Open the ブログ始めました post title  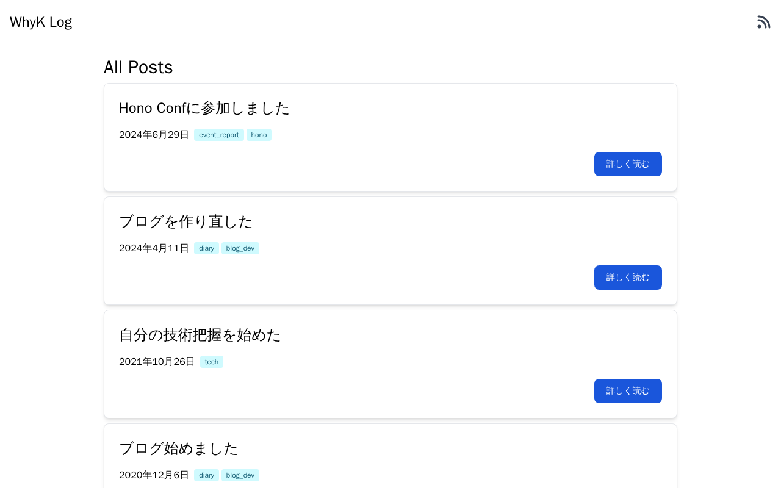(178, 448)
